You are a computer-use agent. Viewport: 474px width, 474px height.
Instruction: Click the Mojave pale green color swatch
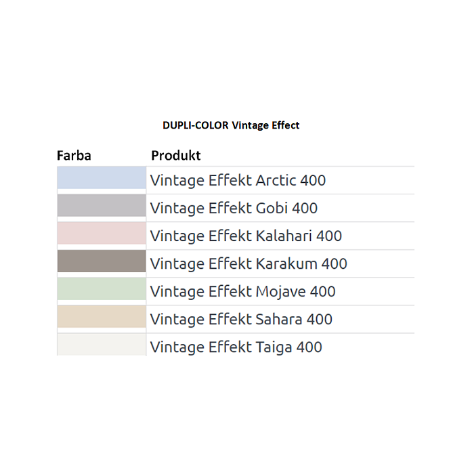pyautogui.click(x=102, y=288)
